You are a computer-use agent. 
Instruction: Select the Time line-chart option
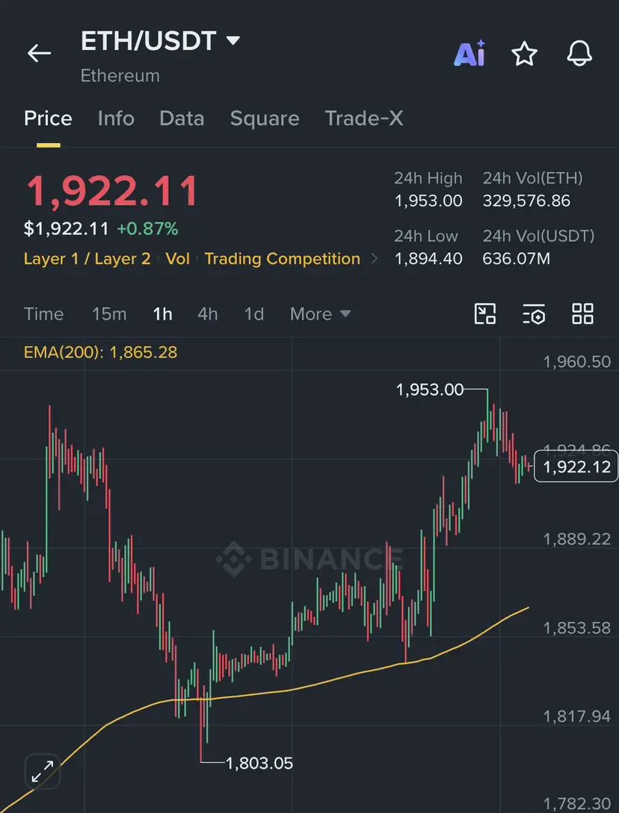(x=44, y=314)
